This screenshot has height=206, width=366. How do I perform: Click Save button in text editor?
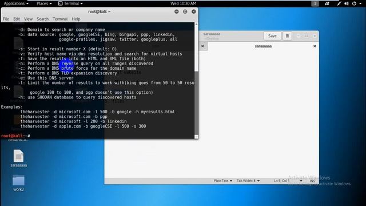(x=272, y=36)
